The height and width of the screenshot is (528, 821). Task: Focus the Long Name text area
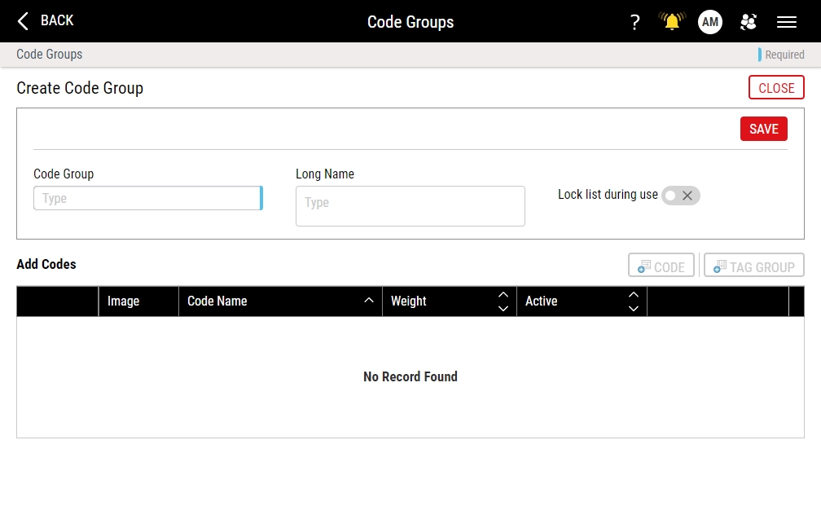click(x=410, y=206)
